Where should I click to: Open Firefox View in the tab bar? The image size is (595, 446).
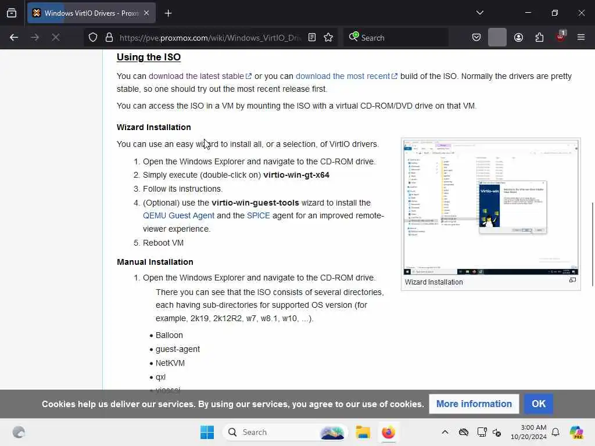(12, 13)
